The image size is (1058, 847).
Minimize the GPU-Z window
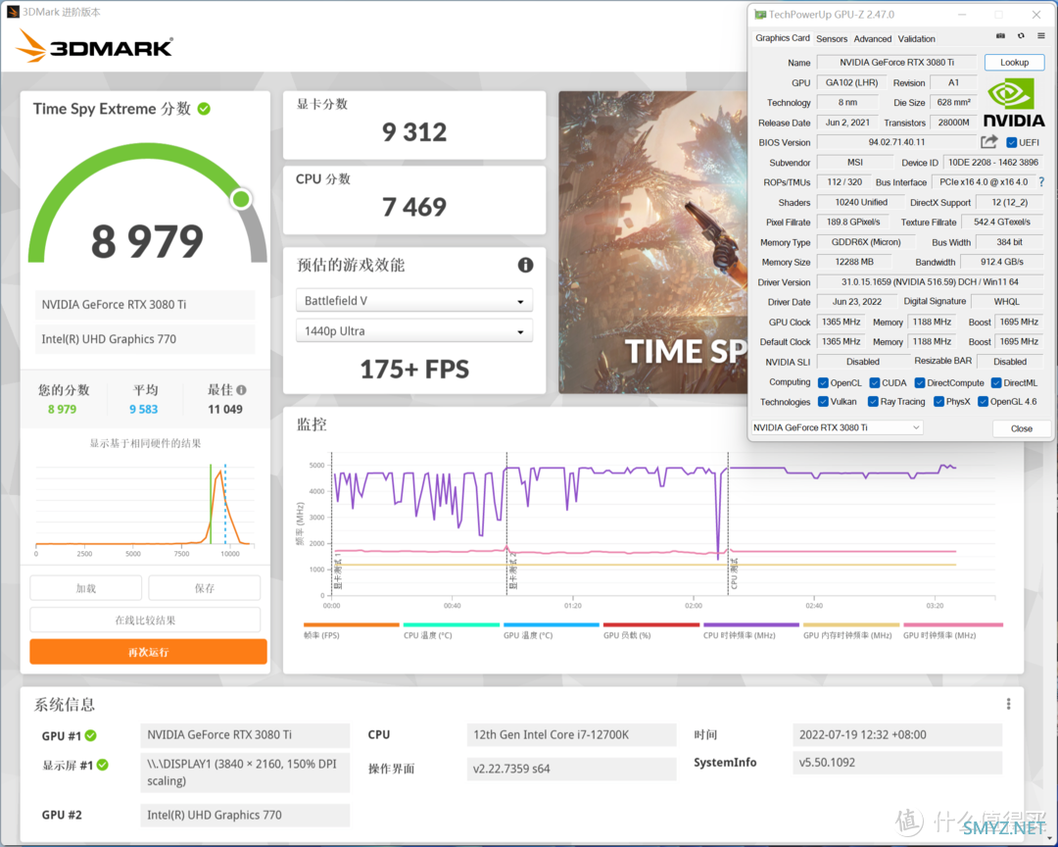point(962,14)
